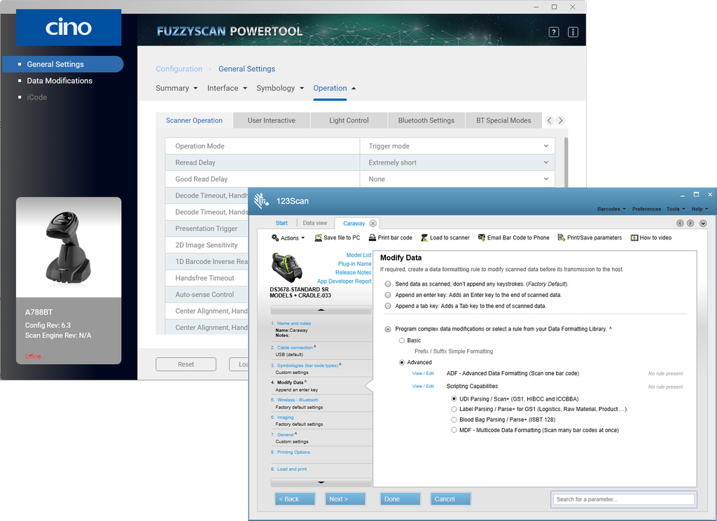Click the Print bar code printer icon
This screenshot has width=717, height=521.
click(373, 238)
